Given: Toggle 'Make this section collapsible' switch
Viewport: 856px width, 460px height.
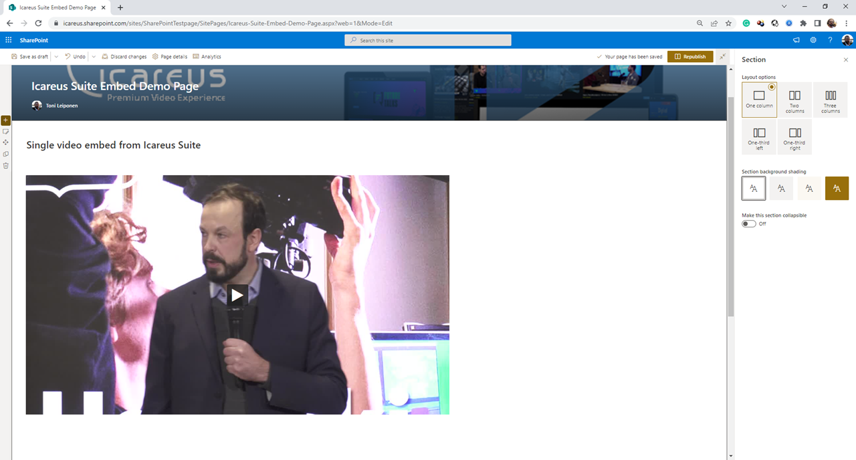Looking at the screenshot, I should (x=749, y=224).
